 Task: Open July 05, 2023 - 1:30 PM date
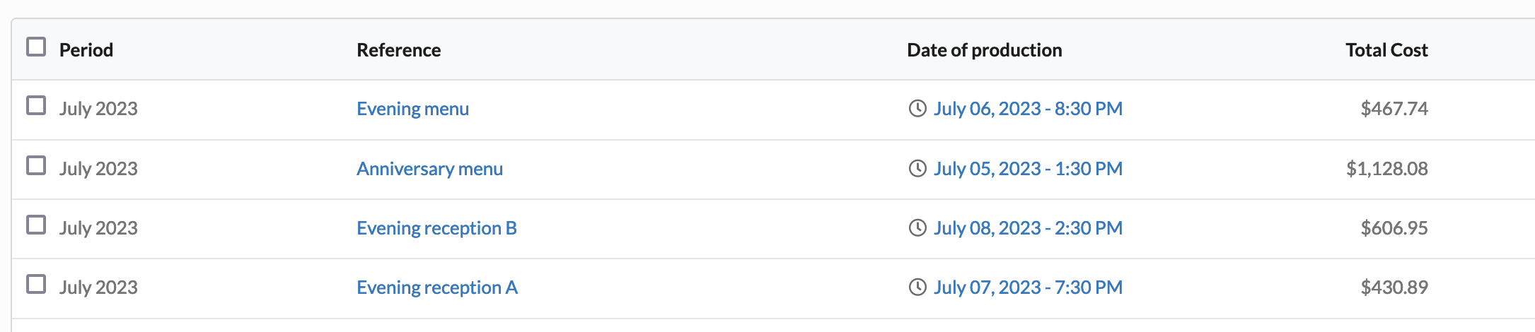click(1028, 169)
